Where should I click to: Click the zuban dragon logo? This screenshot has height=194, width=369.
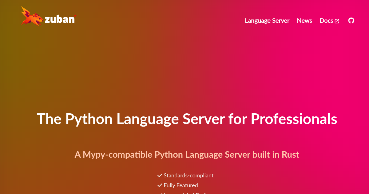pyautogui.click(x=32, y=16)
